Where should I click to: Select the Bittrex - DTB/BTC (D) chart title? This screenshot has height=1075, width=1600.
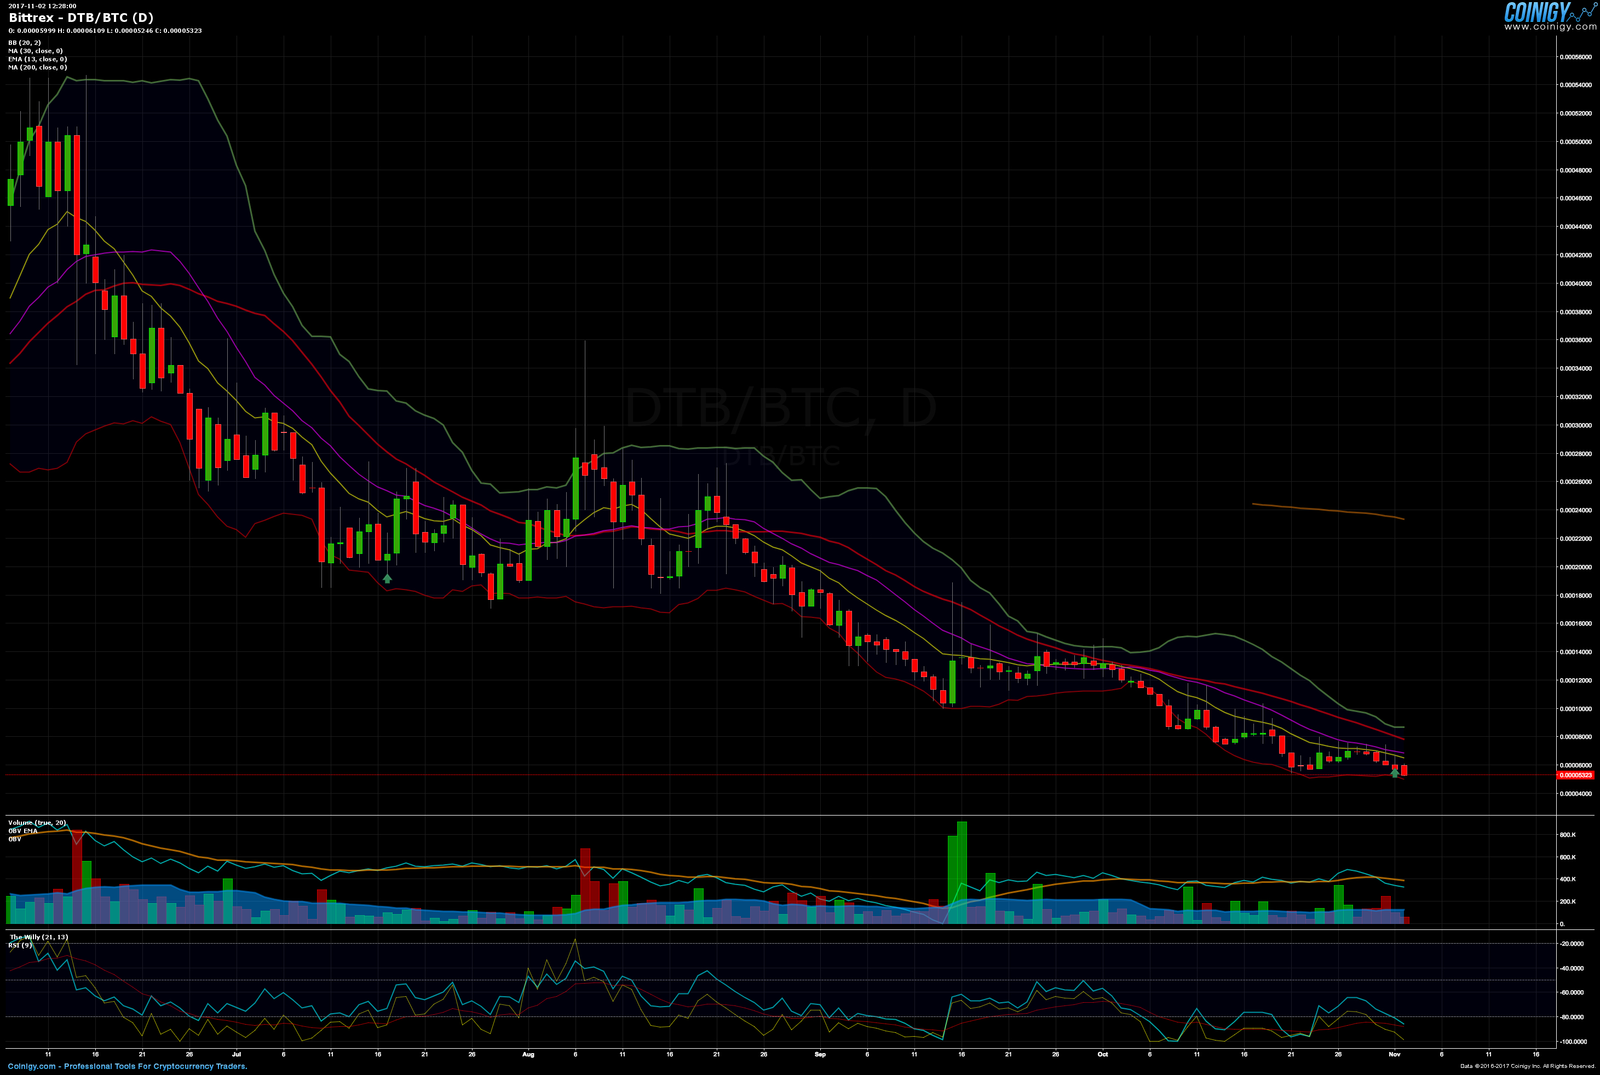[81, 18]
